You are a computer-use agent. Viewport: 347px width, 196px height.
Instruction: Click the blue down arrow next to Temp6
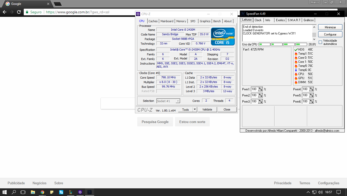pyautogui.click(x=296, y=70)
